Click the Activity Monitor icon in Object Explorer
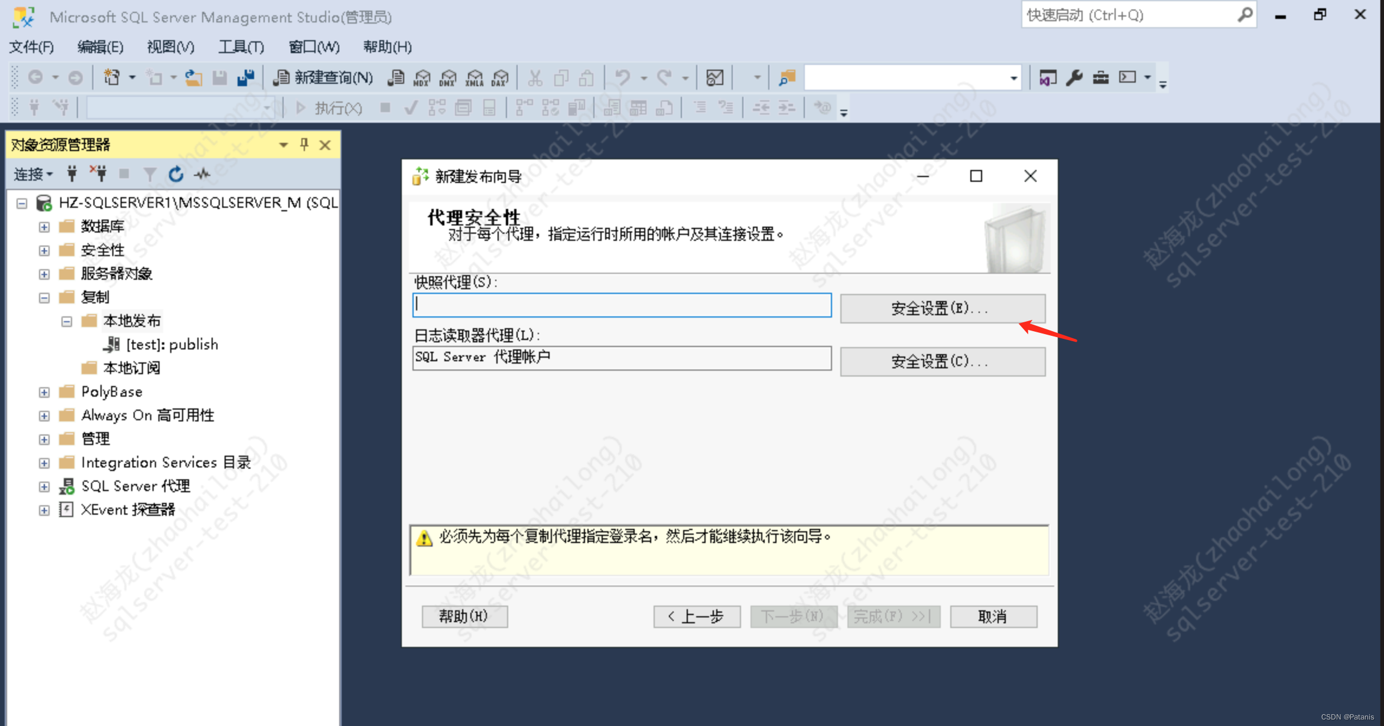The image size is (1384, 726). click(203, 174)
